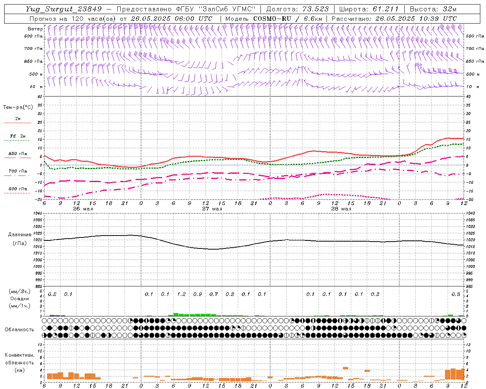The height and width of the screenshot is (389, 486).
Task: Click the Конвективн. convective cloud label
Action: [20, 355]
